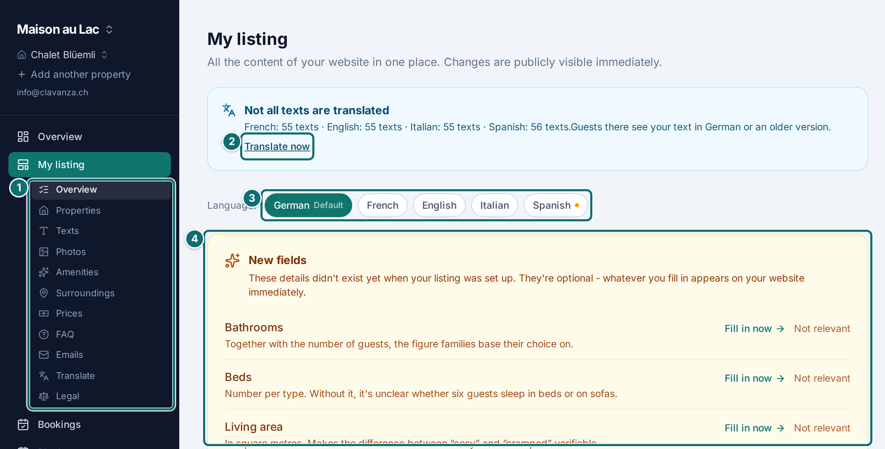Image resolution: width=885 pixels, height=449 pixels.
Task: Open the Prices section
Action: click(x=101, y=313)
